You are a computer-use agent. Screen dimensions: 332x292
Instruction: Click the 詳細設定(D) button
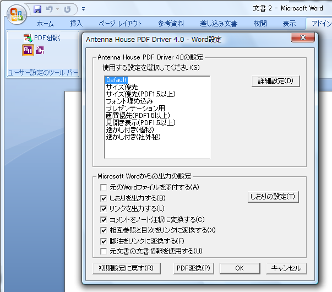click(x=276, y=81)
